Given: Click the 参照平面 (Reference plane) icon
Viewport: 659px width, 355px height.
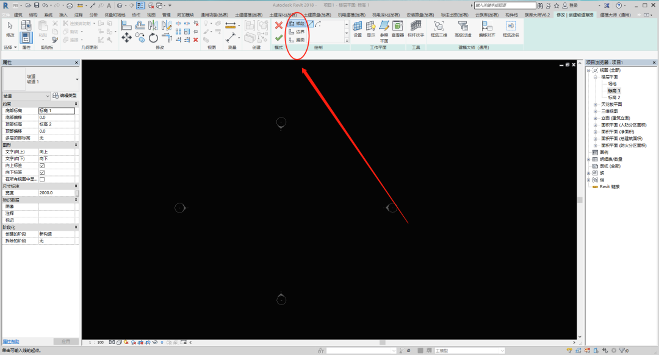Looking at the screenshot, I should (384, 32).
